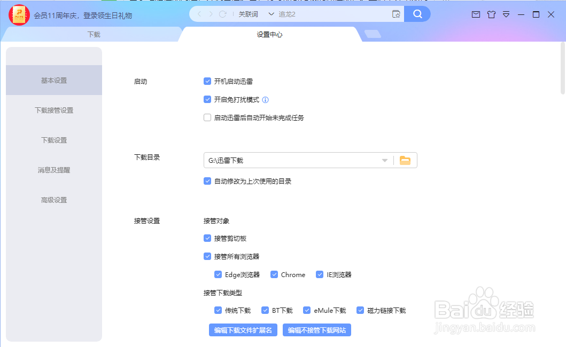Click 编辑下载文件扩展名 button
This screenshot has width=566, height=347.
243,330
